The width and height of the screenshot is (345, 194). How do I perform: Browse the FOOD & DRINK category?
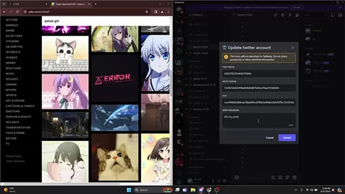pyautogui.click(x=15, y=133)
